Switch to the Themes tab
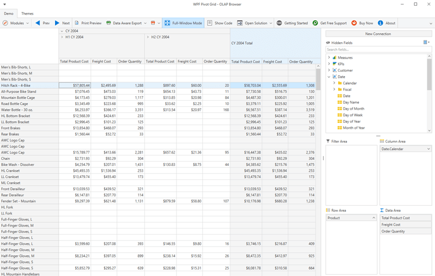 point(27,13)
